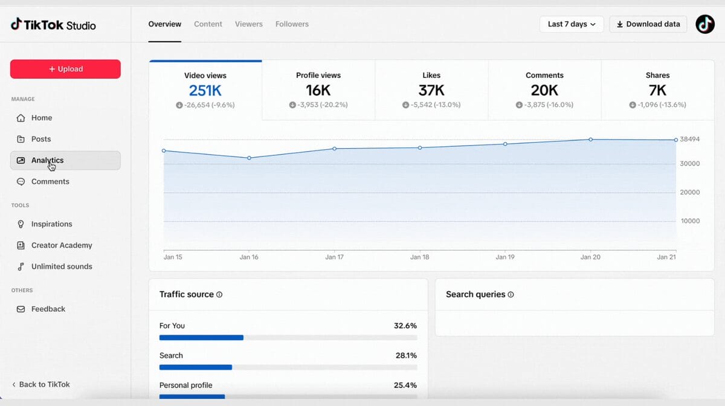725x406 pixels.
Task: Open the Search queries info tooltip
Action: point(511,294)
